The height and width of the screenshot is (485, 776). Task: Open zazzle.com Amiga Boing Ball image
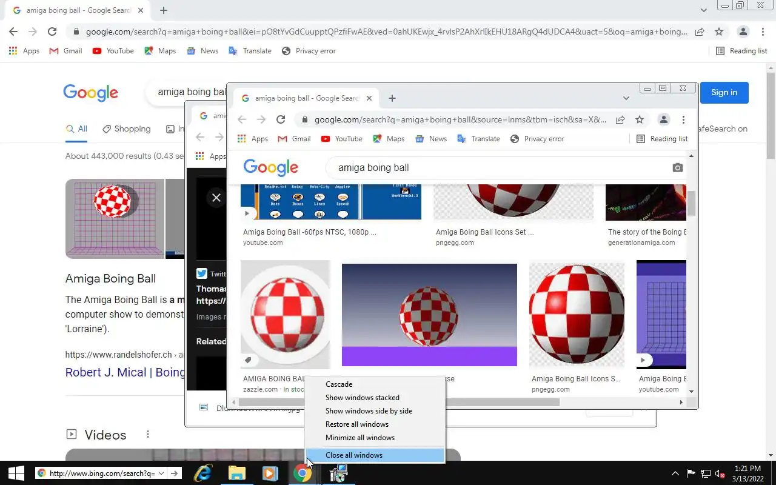click(x=286, y=314)
